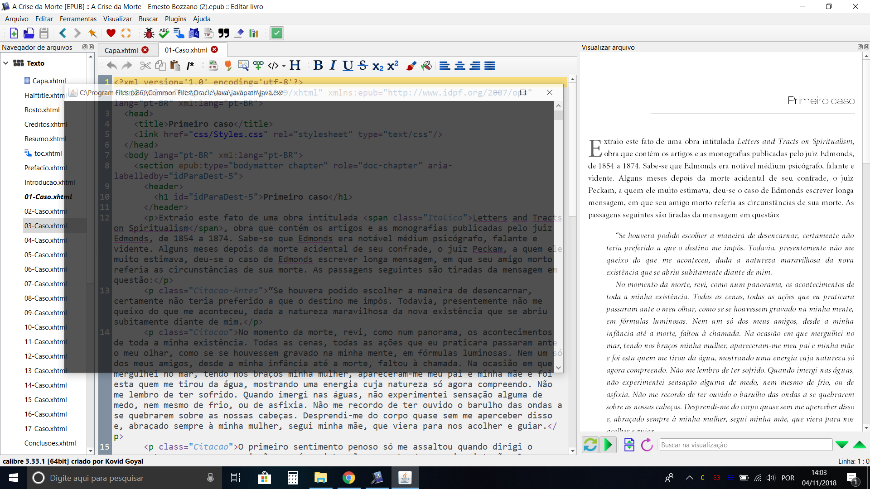The width and height of the screenshot is (870, 489).
Task: Click the insert image icon
Action: pyautogui.click(x=243, y=66)
